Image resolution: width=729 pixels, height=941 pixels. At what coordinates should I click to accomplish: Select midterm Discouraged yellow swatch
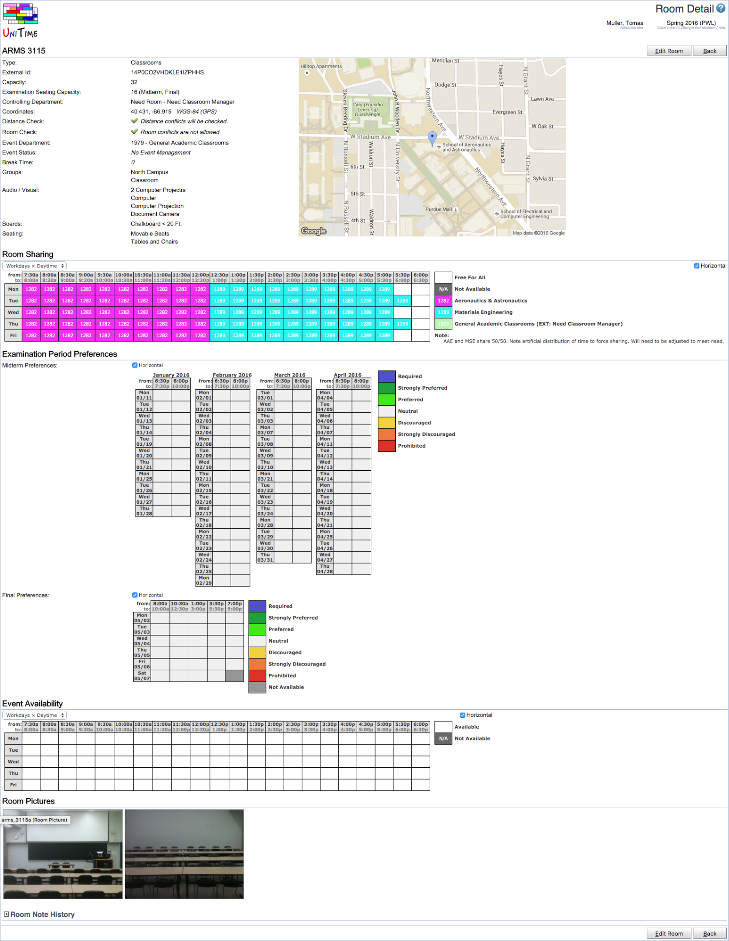pos(387,423)
